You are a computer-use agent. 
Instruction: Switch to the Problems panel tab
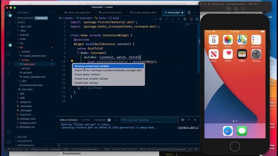click(100, 120)
